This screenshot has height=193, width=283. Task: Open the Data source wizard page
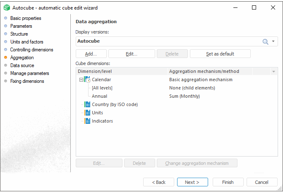(x=22, y=65)
